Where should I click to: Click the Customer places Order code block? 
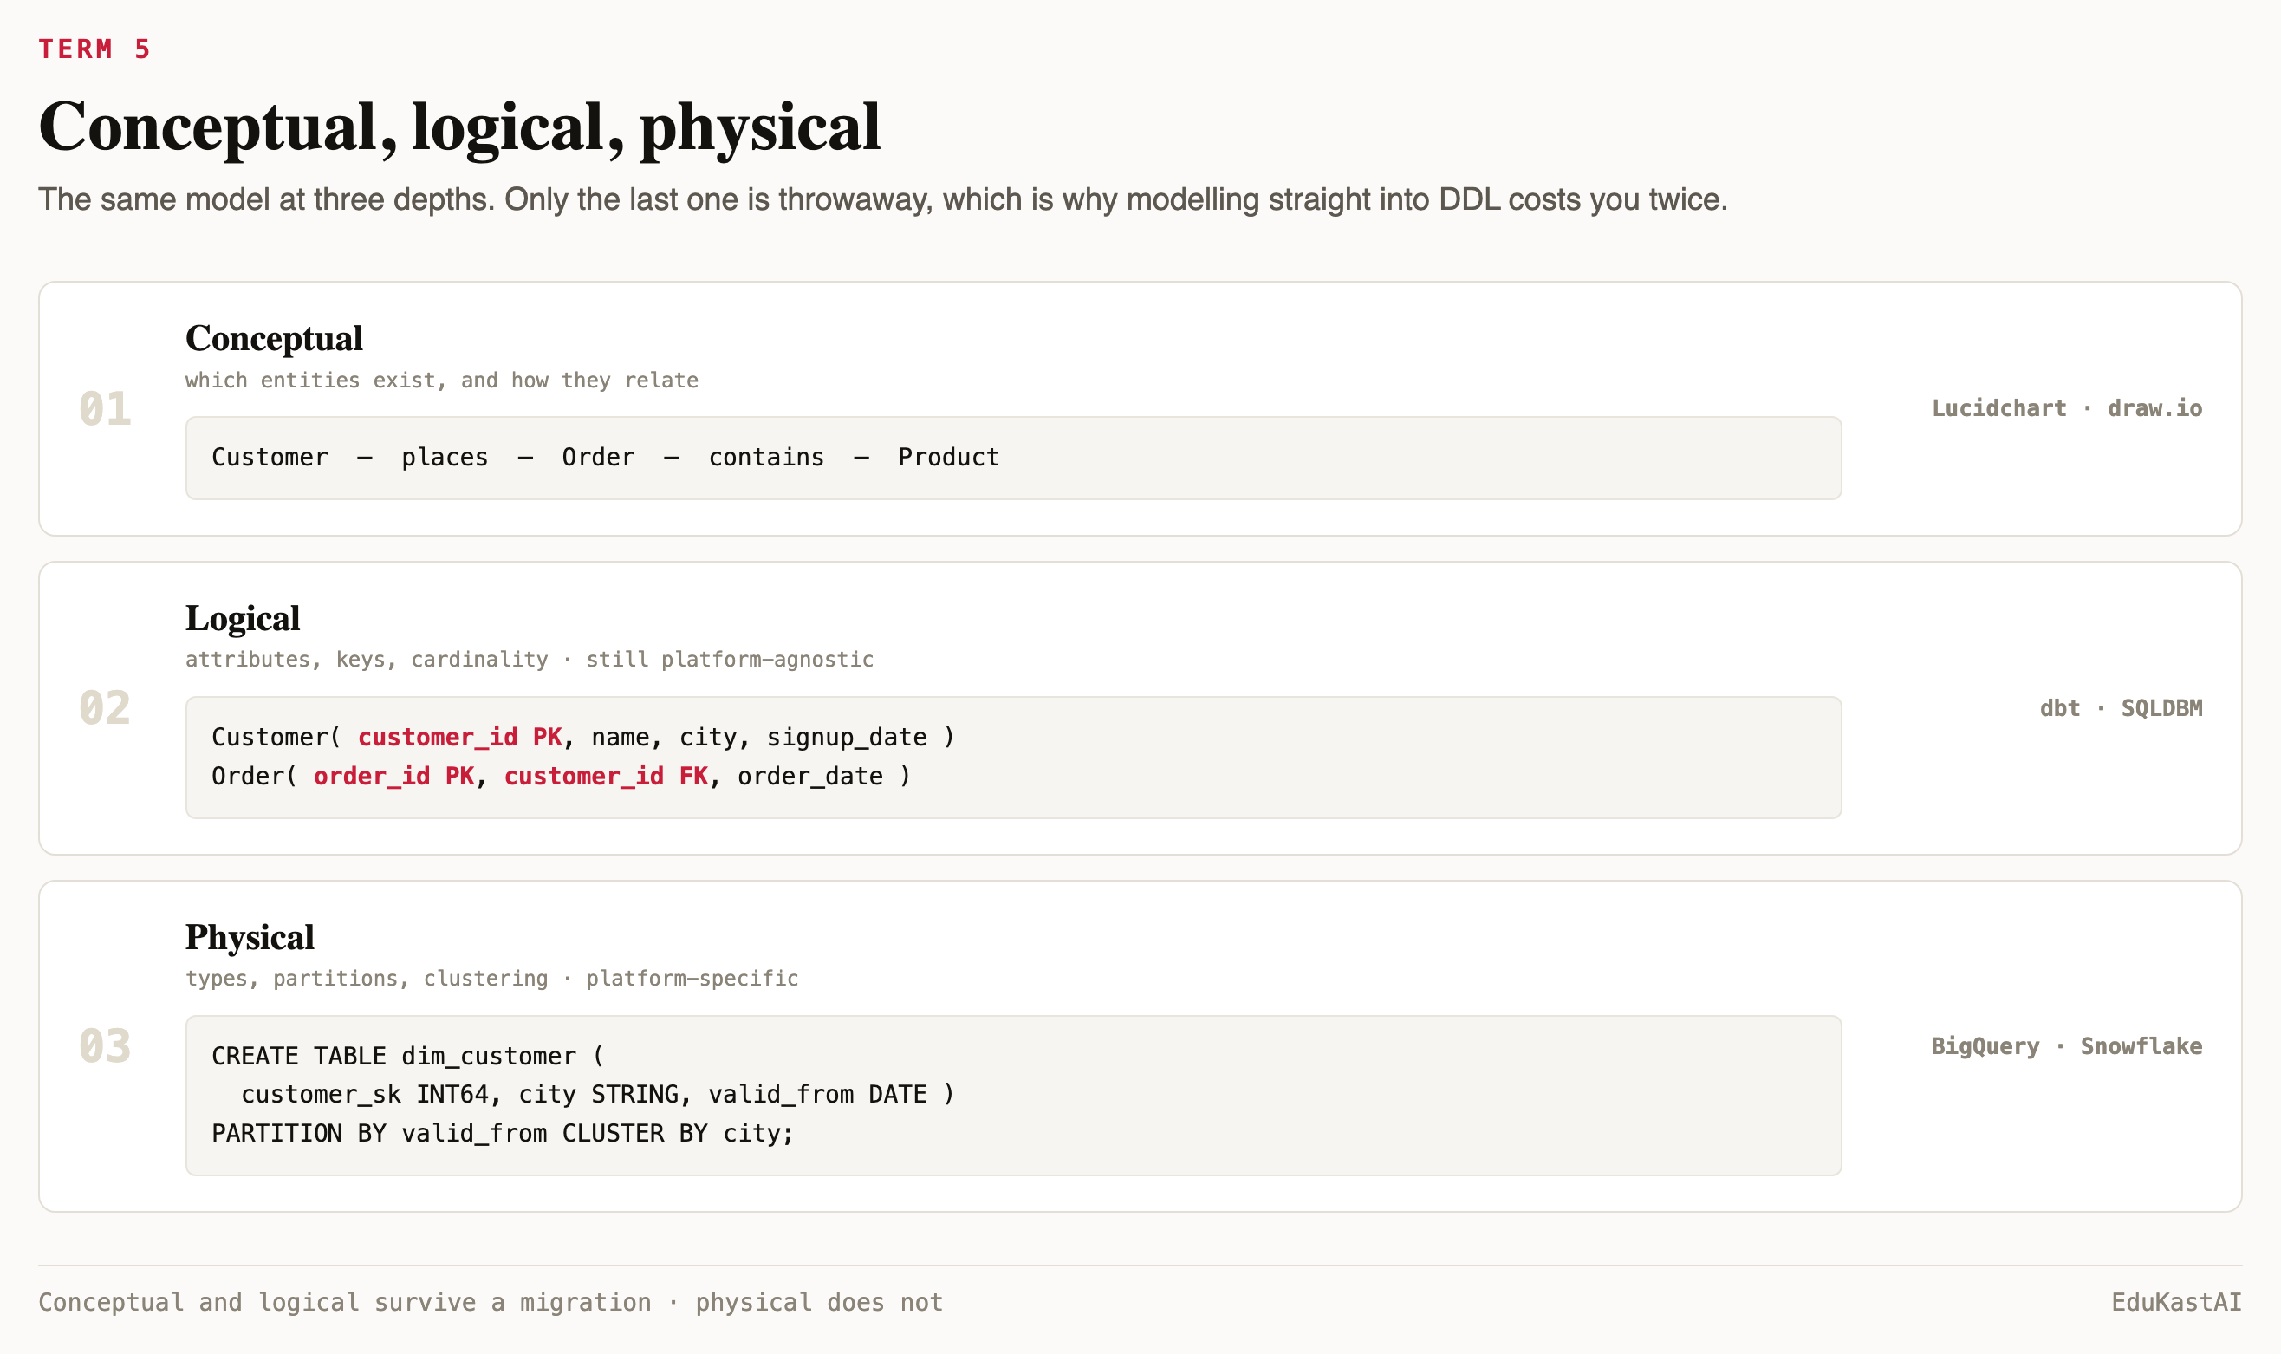(1013, 458)
